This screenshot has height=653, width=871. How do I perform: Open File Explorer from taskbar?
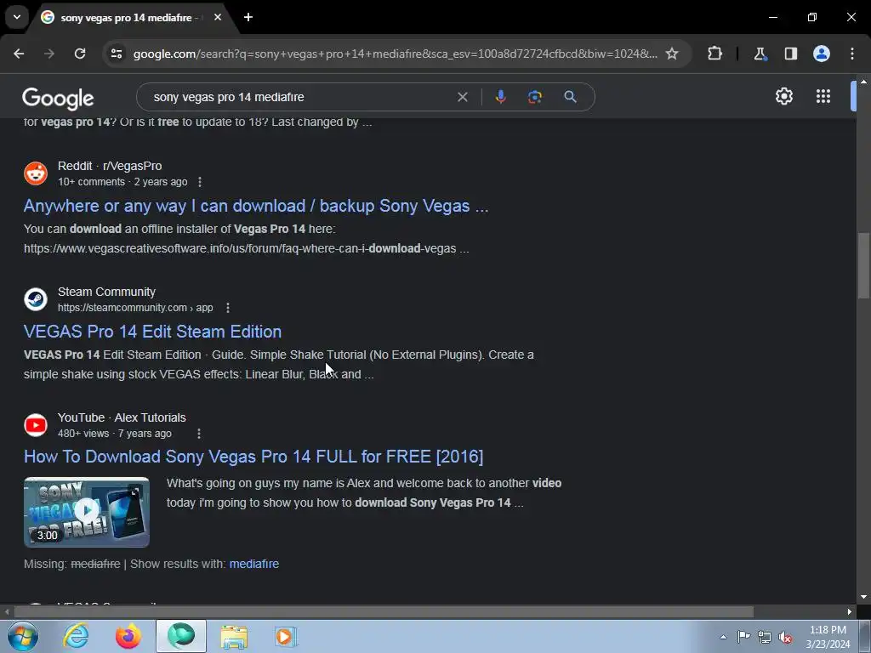(234, 636)
